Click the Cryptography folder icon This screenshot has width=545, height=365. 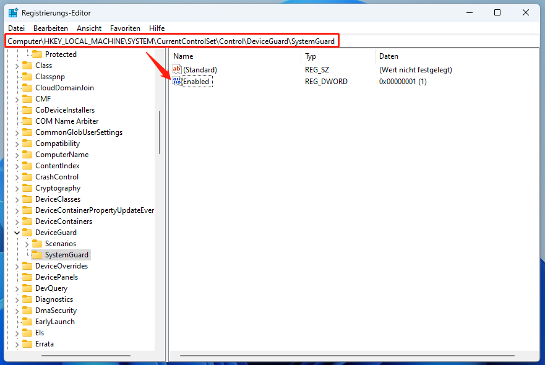click(27, 187)
